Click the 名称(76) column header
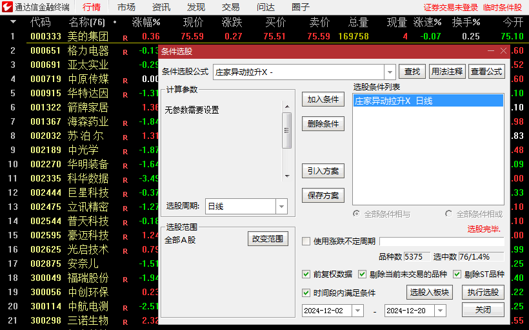The image size is (529, 330). point(86,23)
